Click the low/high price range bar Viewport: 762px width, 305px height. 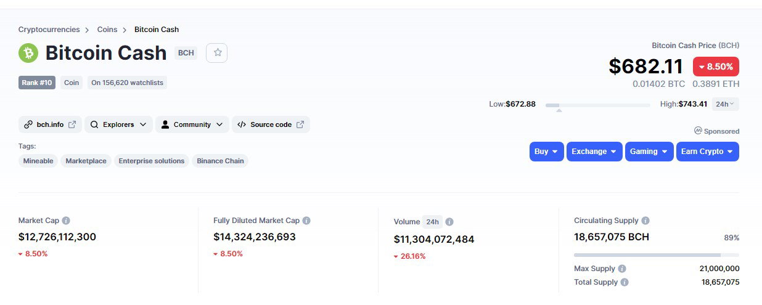pyautogui.click(x=598, y=105)
